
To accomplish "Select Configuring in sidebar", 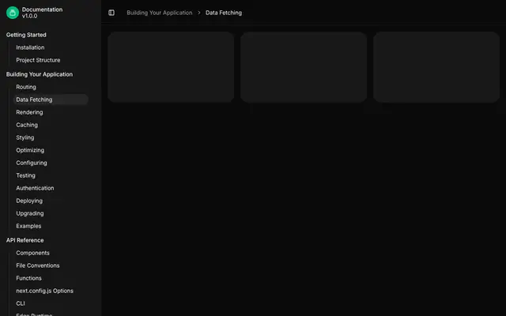I will click(x=32, y=163).
